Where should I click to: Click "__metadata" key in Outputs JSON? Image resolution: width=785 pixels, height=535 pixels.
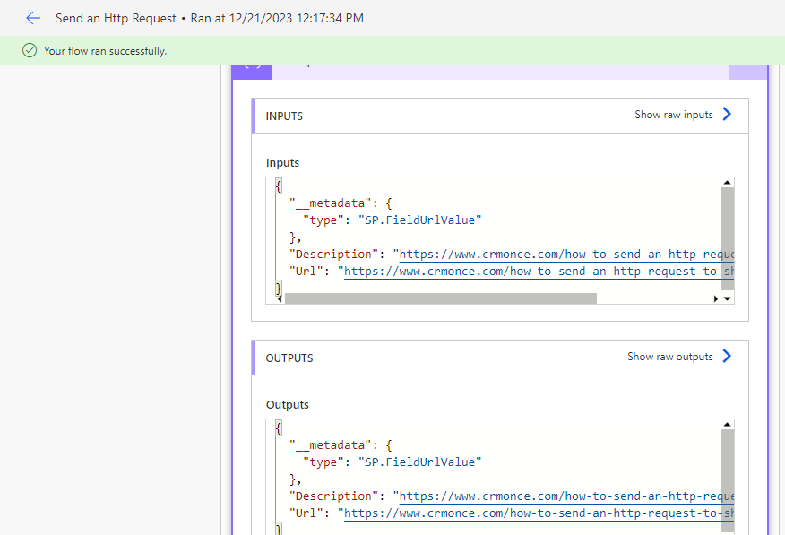[331, 445]
